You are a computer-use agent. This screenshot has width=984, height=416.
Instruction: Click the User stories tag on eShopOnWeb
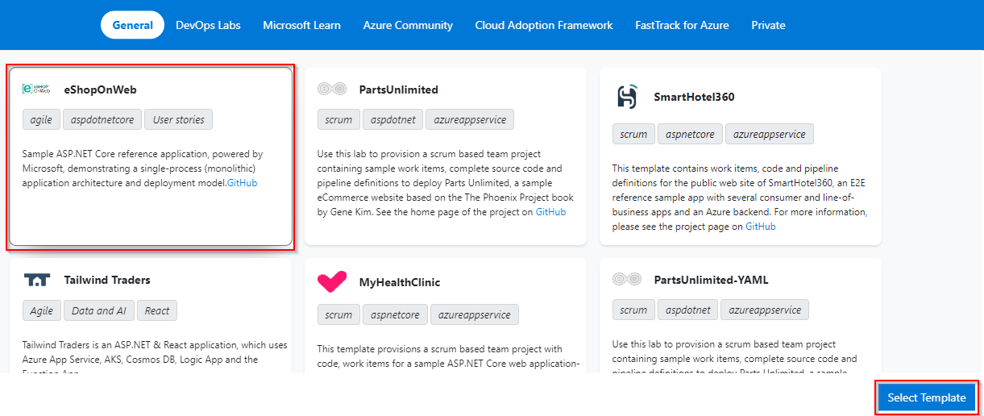179,119
